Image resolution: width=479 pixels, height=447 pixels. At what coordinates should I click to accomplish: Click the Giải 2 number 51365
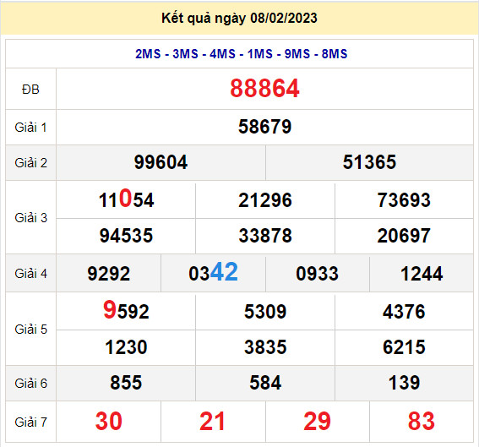pyautogui.click(x=369, y=162)
